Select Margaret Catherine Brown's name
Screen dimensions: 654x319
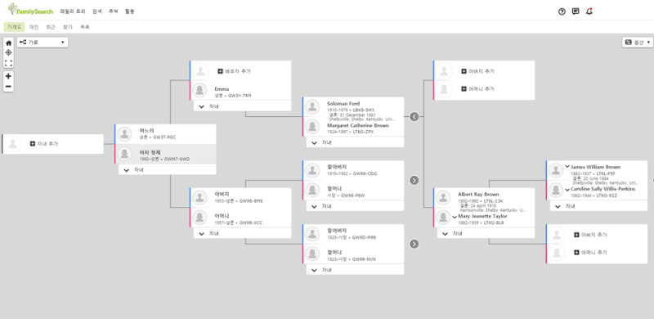(358, 125)
